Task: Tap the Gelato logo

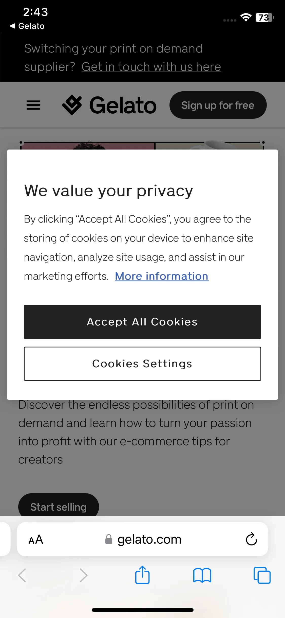Action: pyautogui.click(x=109, y=105)
